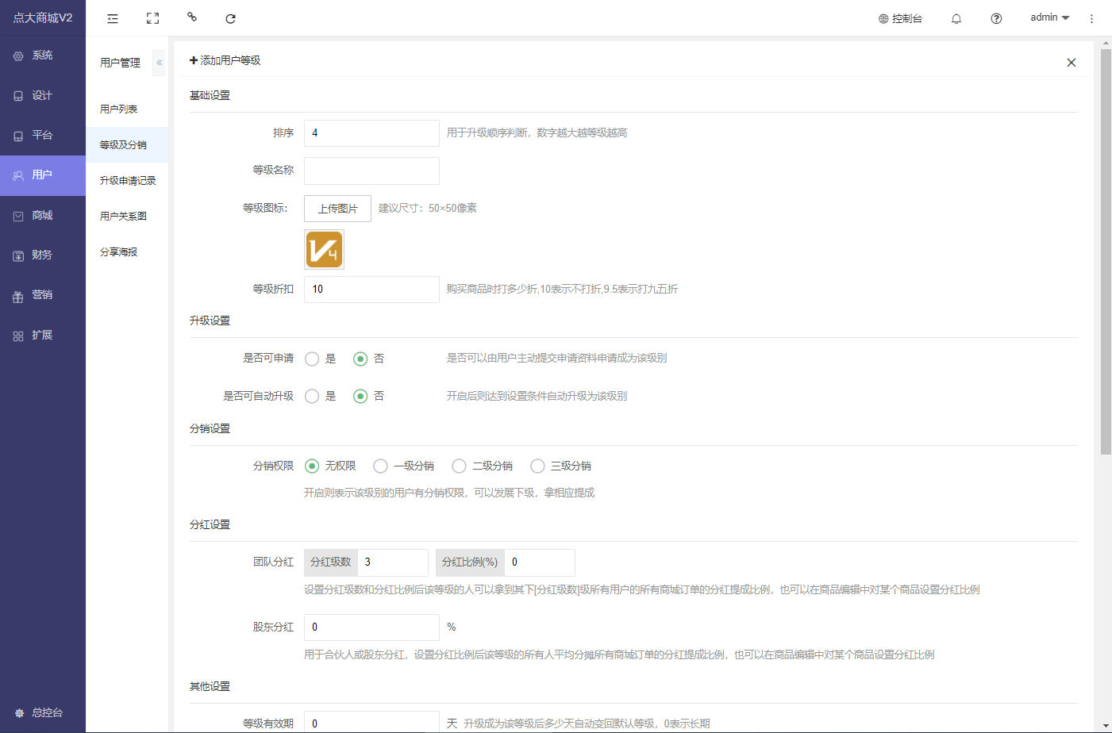Choose 一级分销 distribution permission
This screenshot has height=733, width=1112.
point(381,466)
